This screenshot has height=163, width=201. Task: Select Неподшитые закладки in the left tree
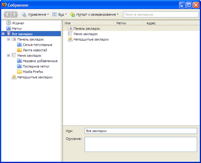tap(35, 77)
